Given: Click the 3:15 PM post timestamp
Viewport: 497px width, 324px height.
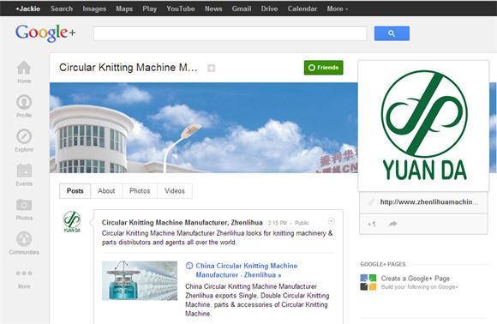Looking at the screenshot, I should tap(278, 223).
